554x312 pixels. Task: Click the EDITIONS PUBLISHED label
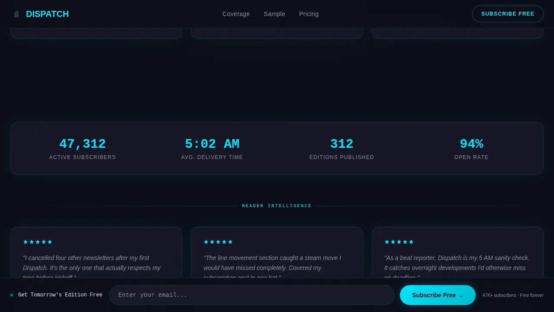point(341,157)
